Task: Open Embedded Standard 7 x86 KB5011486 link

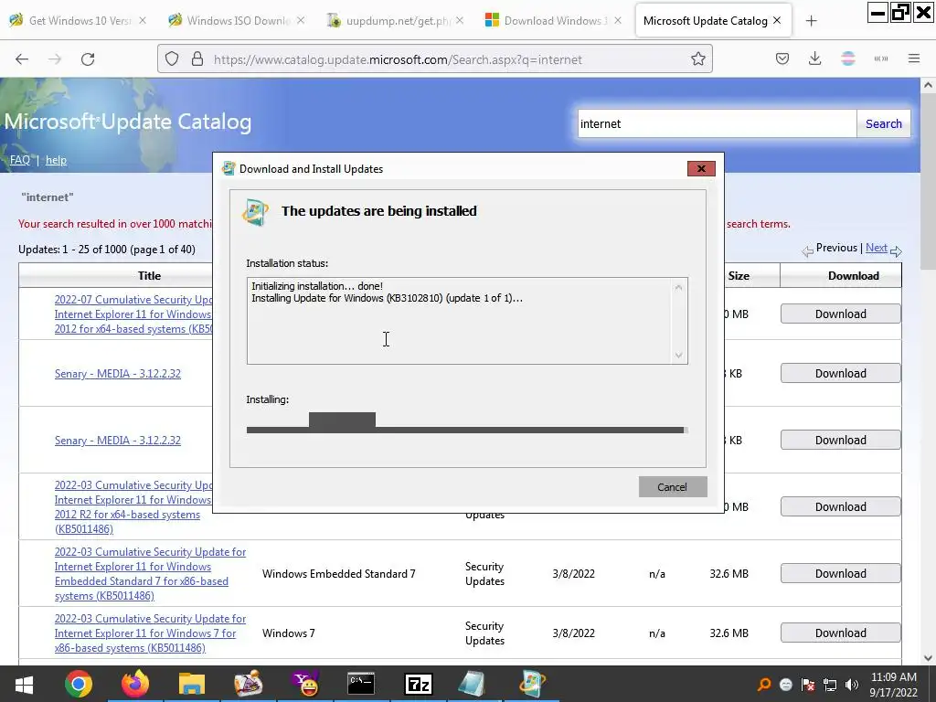Action: click(150, 574)
